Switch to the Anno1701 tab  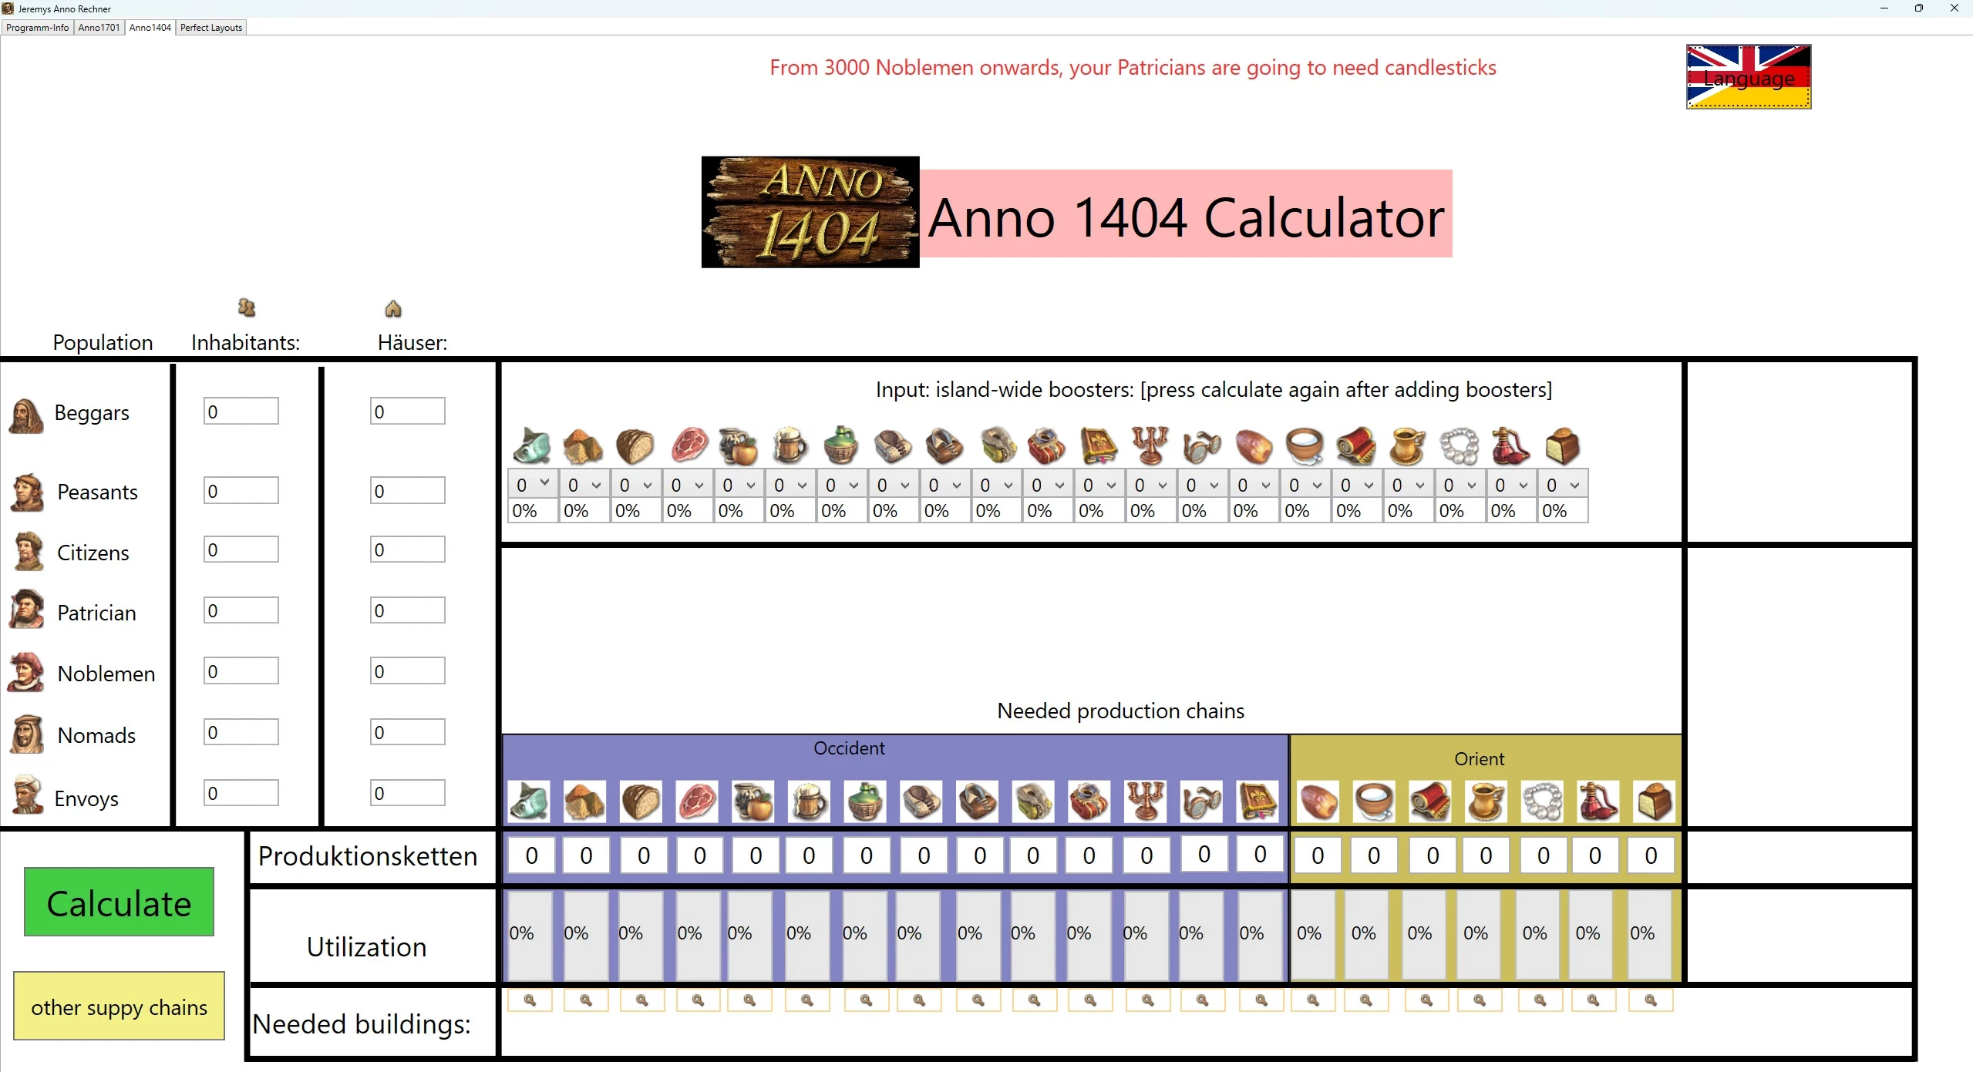coord(99,27)
